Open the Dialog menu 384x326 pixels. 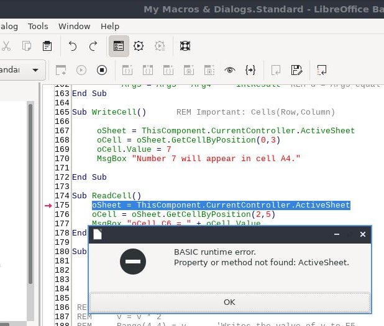[9, 26]
